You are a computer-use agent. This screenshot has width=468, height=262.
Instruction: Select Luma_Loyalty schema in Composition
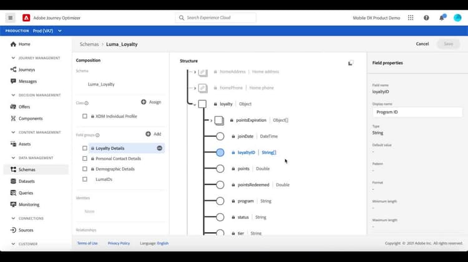[101, 84]
